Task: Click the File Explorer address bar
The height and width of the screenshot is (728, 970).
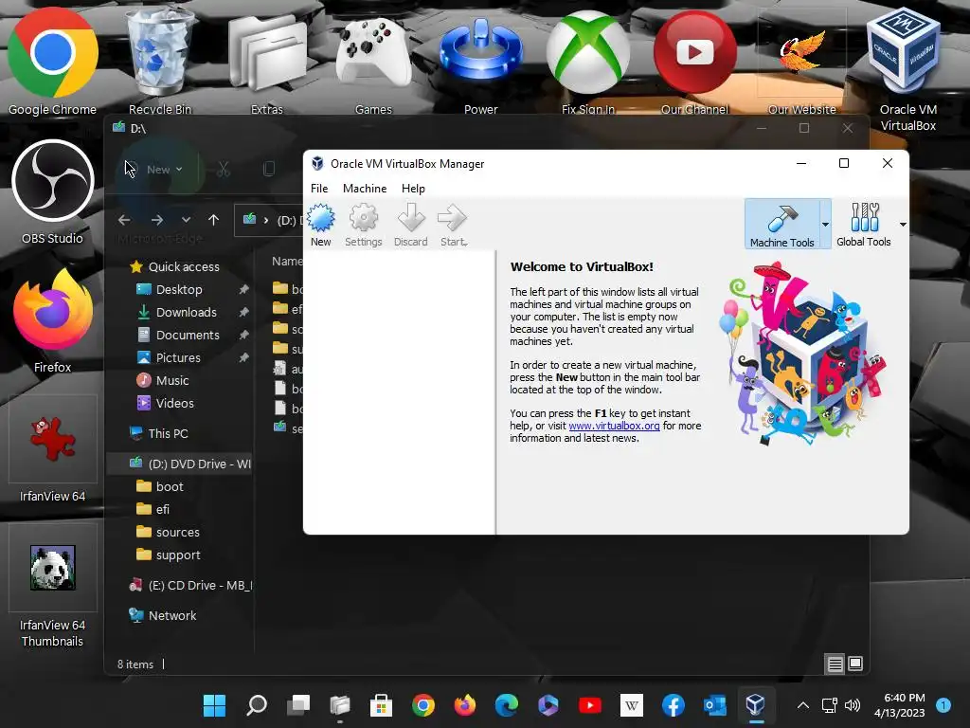Action: point(270,220)
